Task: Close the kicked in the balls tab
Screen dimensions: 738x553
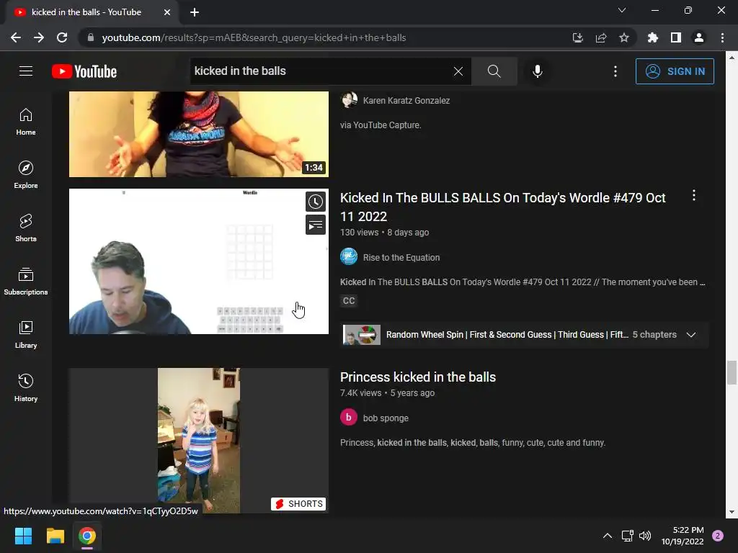Action: 167,12
